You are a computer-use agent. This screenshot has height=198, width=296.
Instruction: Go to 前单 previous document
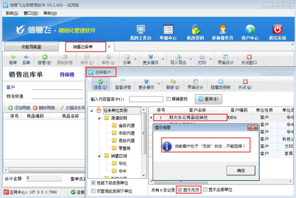13,59
